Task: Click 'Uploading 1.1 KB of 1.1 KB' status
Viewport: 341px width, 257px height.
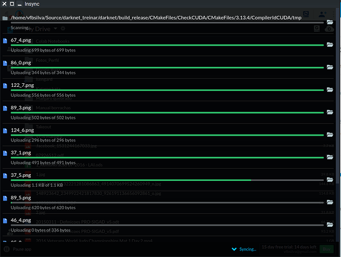Action: 37,185
